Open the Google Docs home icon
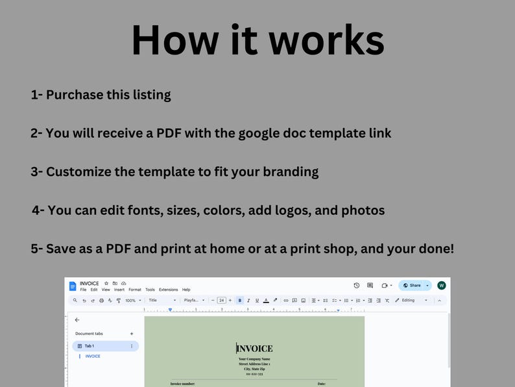This screenshot has width=515, height=387. point(73,286)
